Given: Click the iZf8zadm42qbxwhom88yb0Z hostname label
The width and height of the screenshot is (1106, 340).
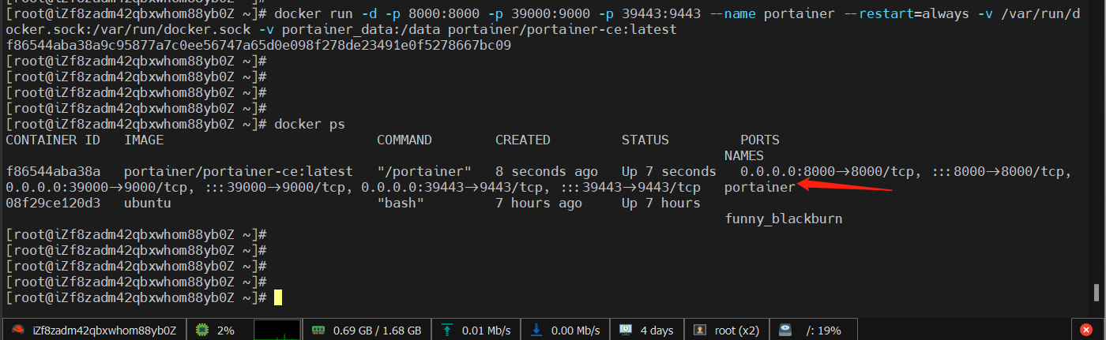Looking at the screenshot, I should point(103,330).
